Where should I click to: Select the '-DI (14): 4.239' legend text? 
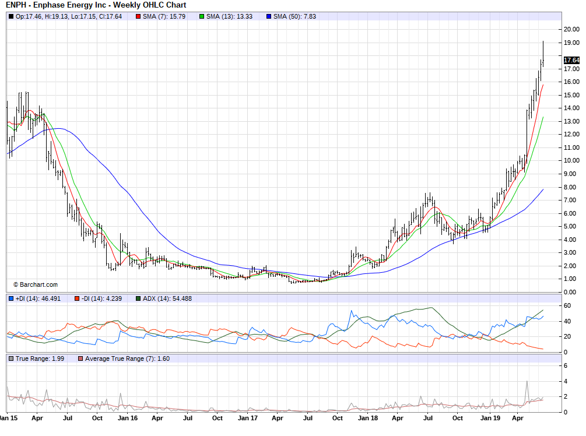coord(101,298)
